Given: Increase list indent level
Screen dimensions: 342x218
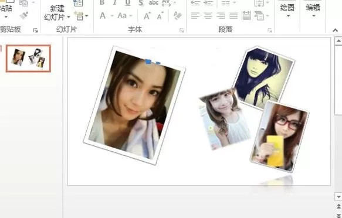Looking at the screenshot, I should [208, 2].
